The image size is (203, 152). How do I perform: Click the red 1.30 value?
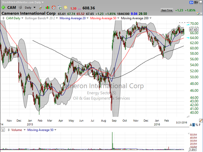coord(73,8)
